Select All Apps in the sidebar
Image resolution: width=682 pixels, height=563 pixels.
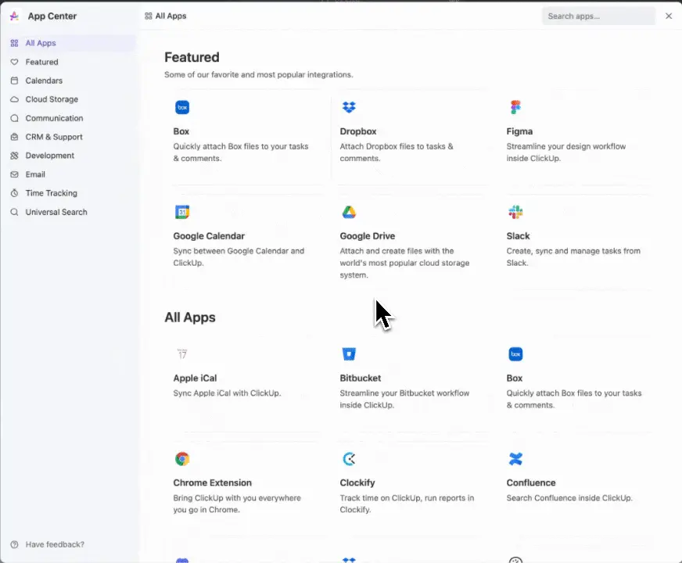(72, 43)
